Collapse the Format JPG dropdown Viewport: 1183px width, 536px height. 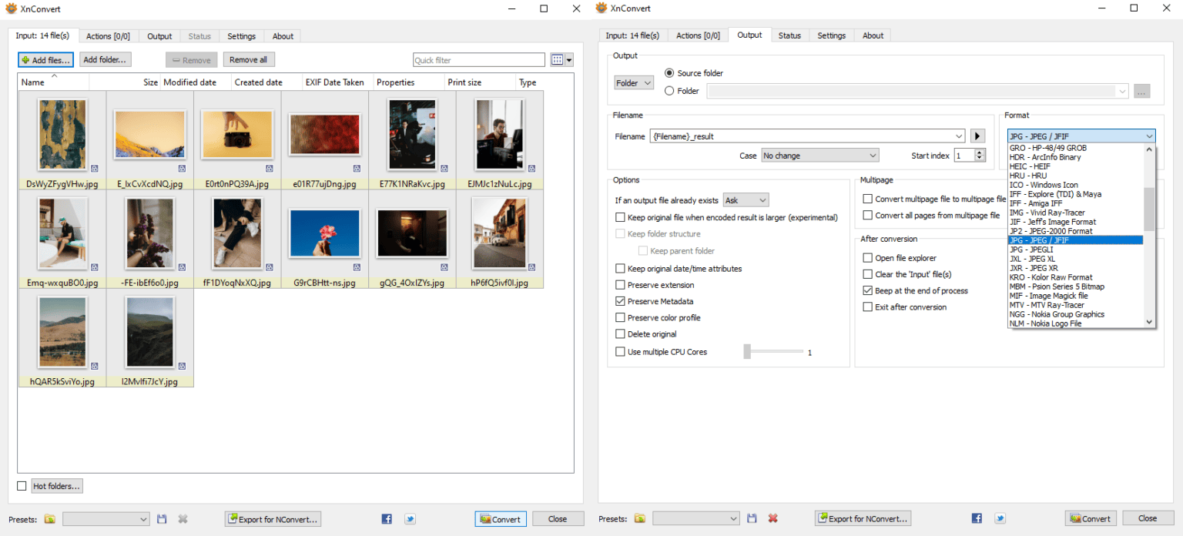[1081, 136]
